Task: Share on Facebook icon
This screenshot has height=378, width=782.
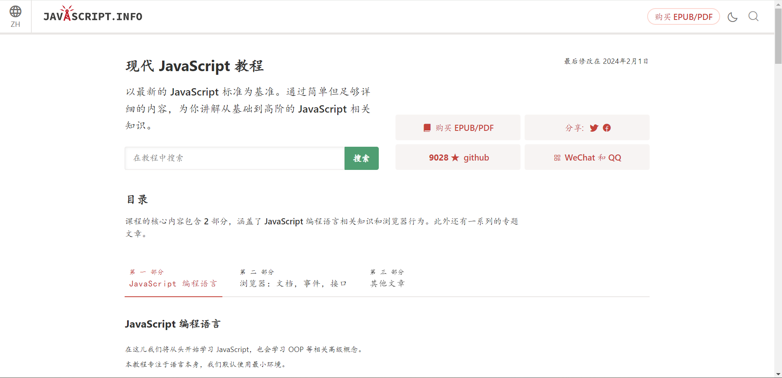Action: click(607, 128)
